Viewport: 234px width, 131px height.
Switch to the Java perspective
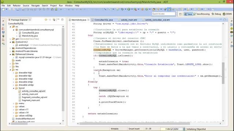188,14
